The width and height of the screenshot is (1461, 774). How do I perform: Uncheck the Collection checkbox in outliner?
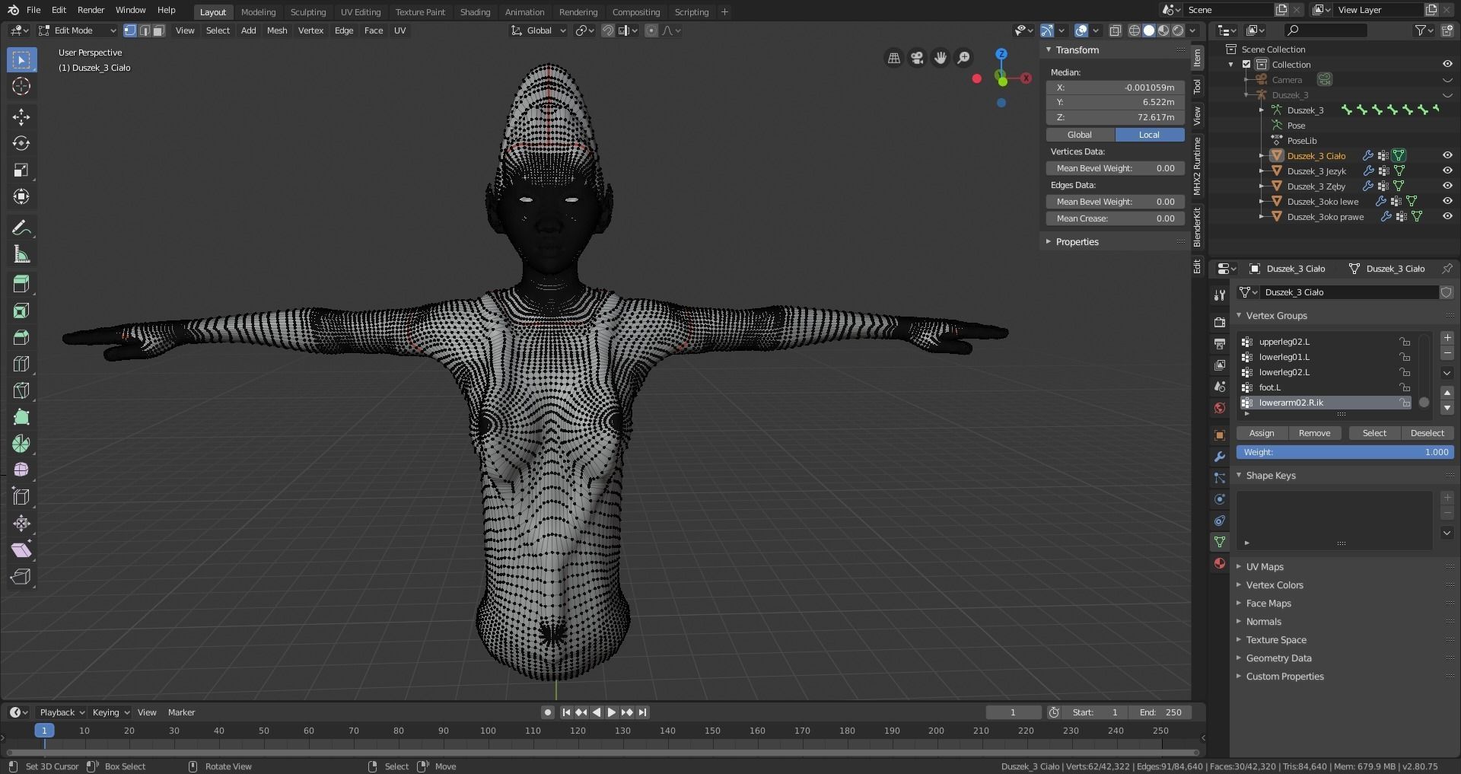pyautogui.click(x=1246, y=65)
